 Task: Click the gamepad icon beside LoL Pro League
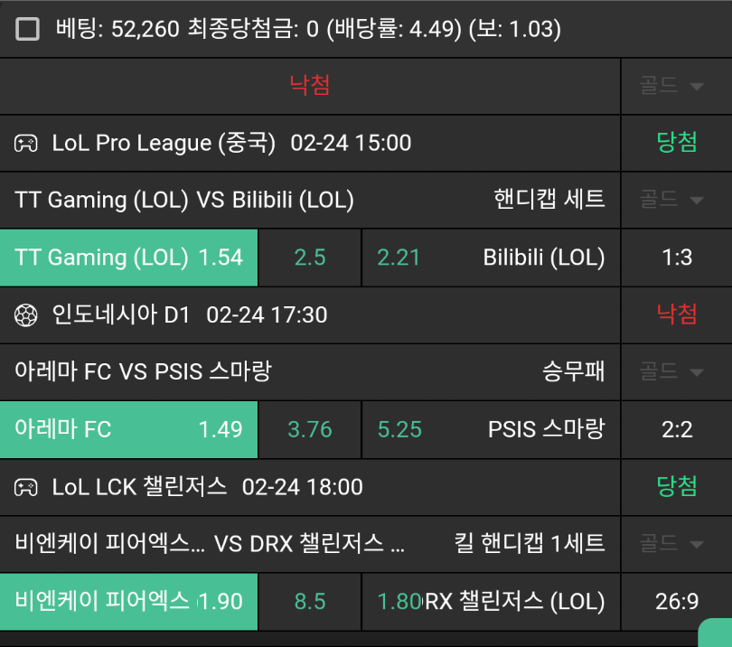click(25, 143)
